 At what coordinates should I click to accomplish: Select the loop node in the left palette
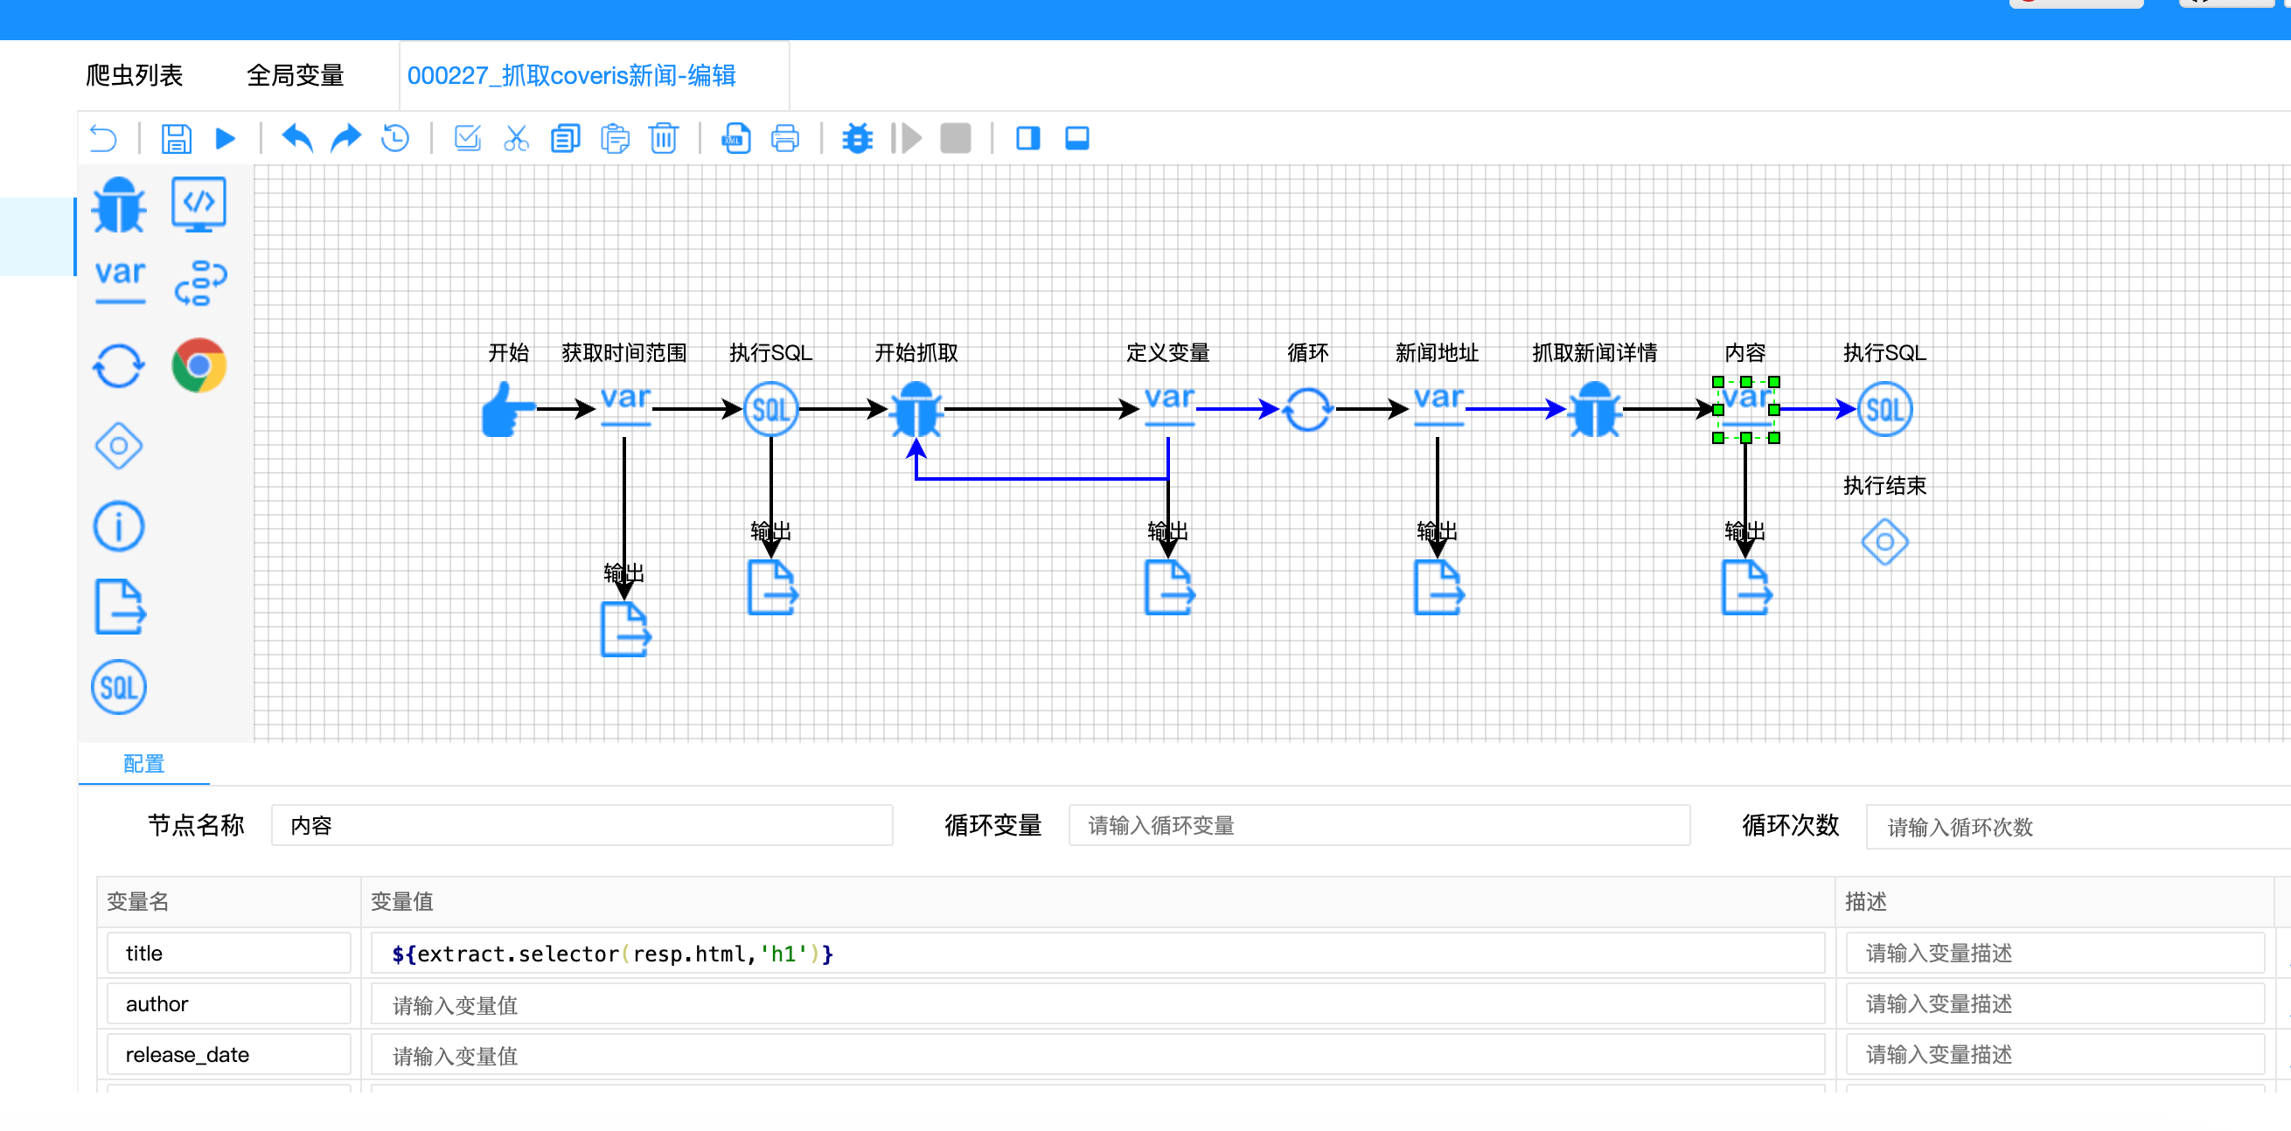tap(119, 365)
